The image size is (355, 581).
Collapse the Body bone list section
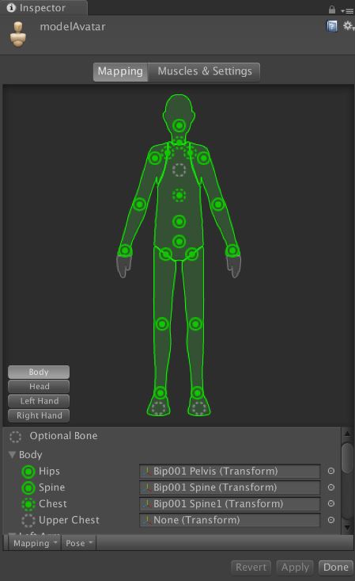pos(12,455)
